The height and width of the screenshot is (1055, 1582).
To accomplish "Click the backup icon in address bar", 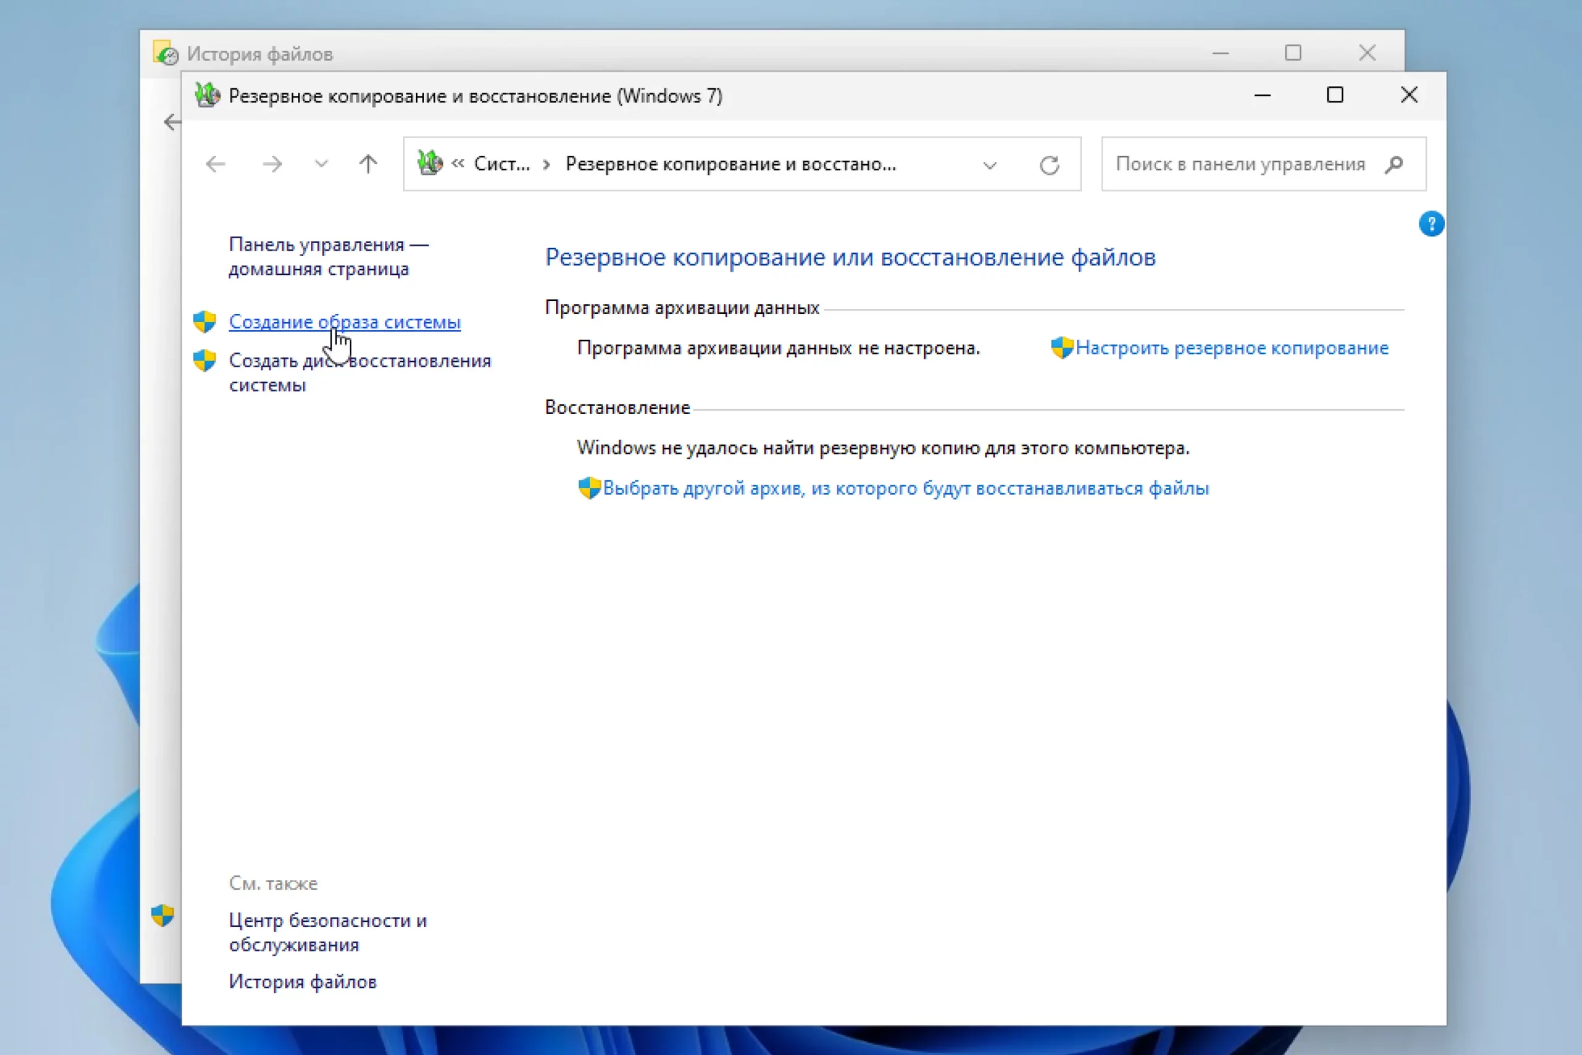I will 430,164.
